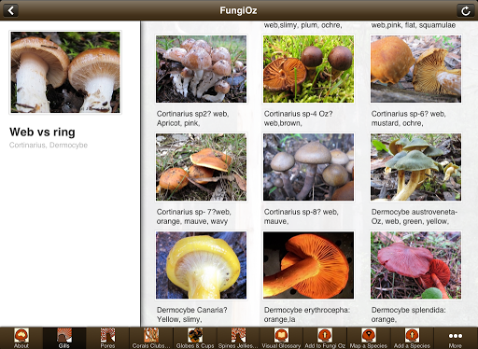Open the Visual Glossary tab
Viewport: 478px width, 349px height.
(281, 338)
